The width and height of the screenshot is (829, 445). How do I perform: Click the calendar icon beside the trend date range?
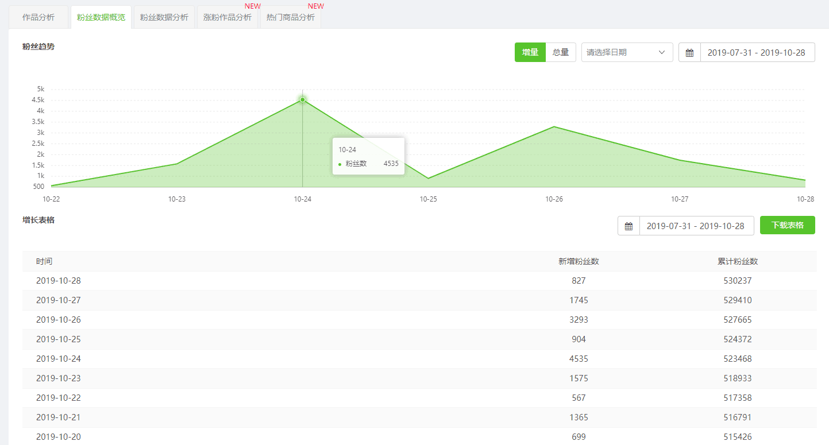pyautogui.click(x=689, y=52)
